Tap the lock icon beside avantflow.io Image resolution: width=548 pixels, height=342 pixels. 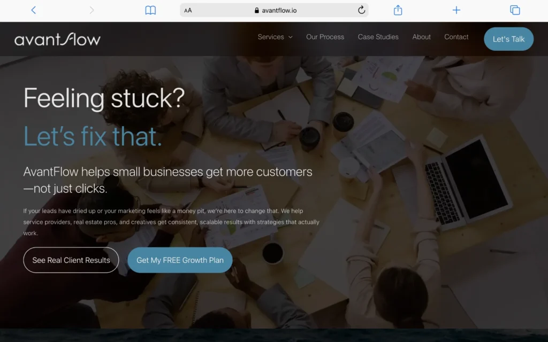(x=256, y=11)
